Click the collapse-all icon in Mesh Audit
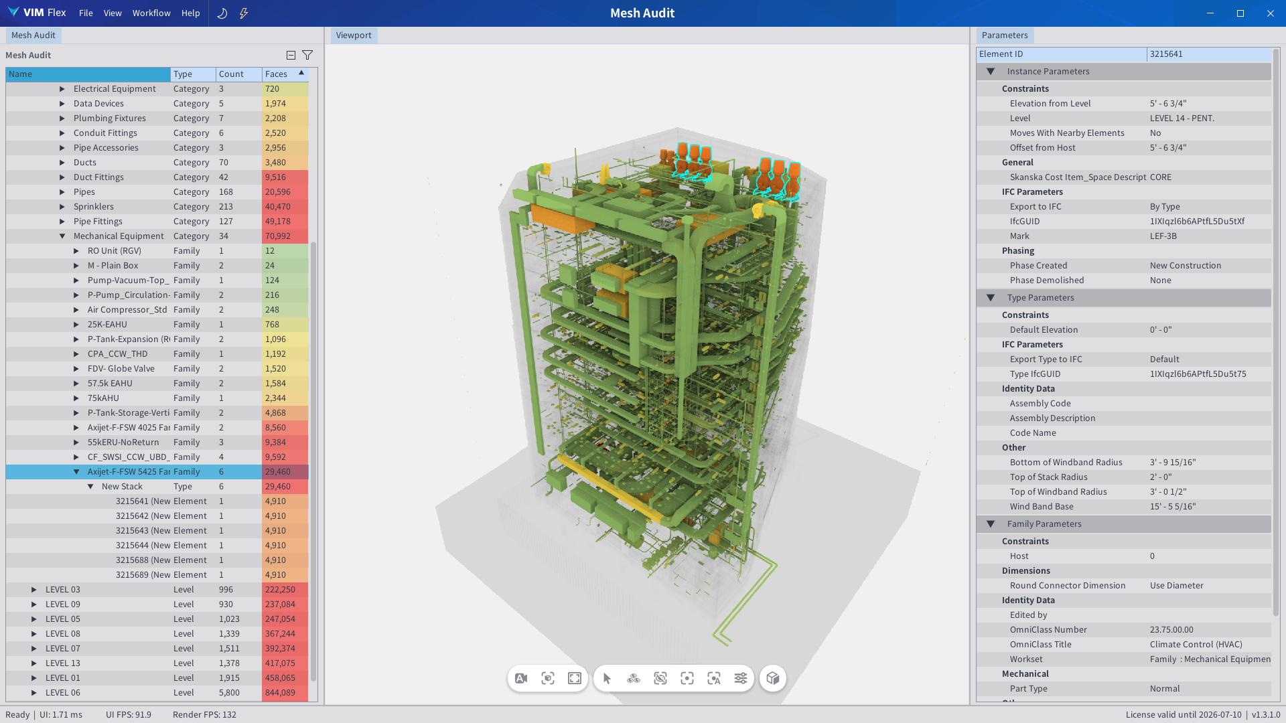Screen dimensions: 1286x723 click(x=291, y=55)
